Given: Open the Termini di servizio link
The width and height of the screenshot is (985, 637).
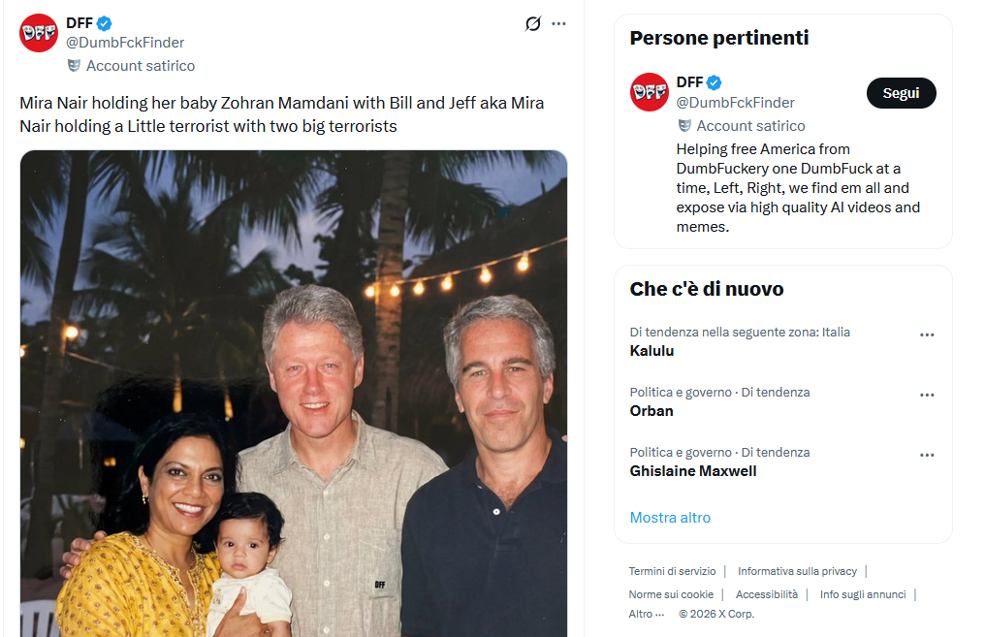Looking at the screenshot, I should (x=672, y=571).
